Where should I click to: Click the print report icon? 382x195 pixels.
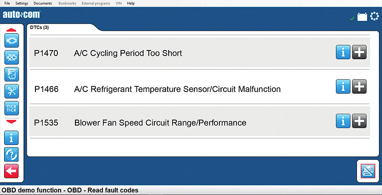click(368, 171)
